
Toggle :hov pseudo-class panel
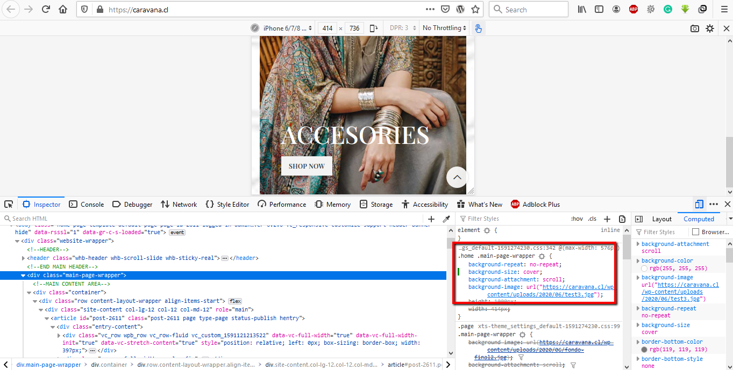pyautogui.click(x=577, y=219)
